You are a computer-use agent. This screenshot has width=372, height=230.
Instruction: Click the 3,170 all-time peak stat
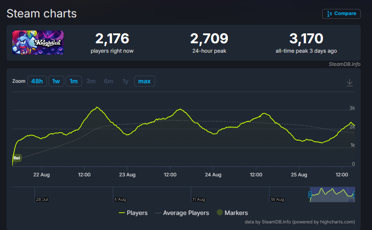pyautogui.click(x=306, y=43)
